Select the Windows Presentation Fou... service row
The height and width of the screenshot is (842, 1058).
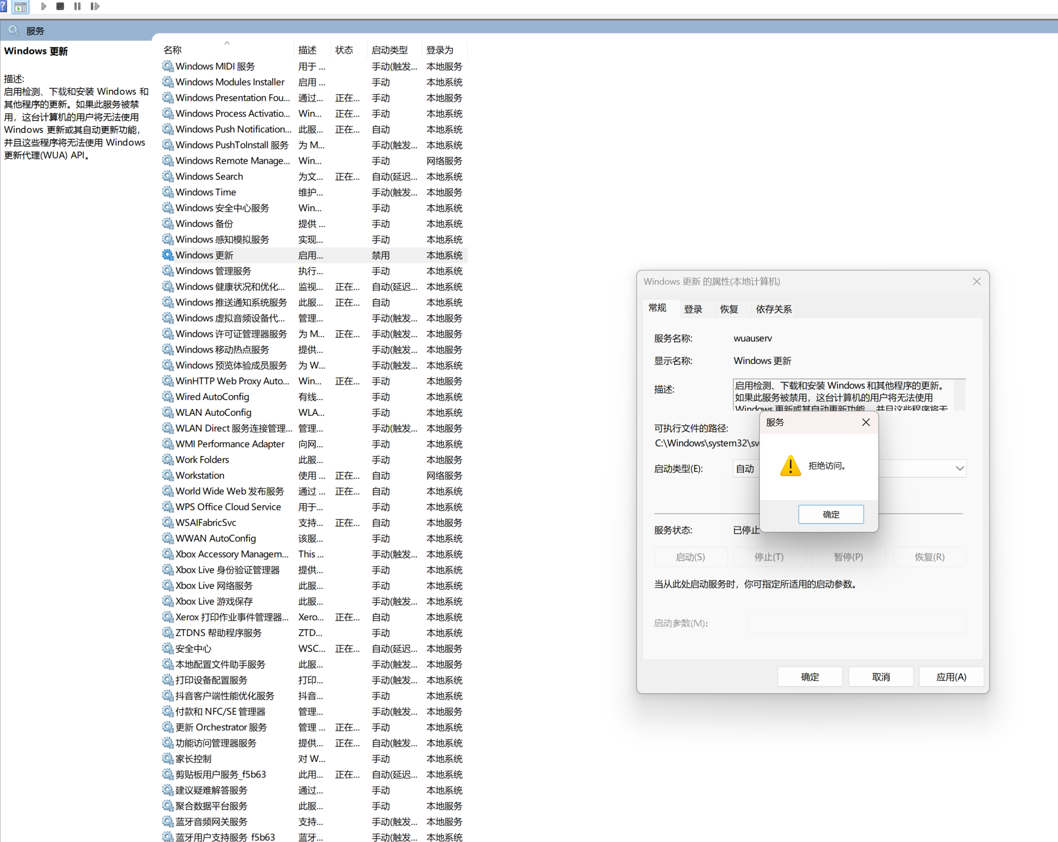pyautogui.click(x=315, y=98)
